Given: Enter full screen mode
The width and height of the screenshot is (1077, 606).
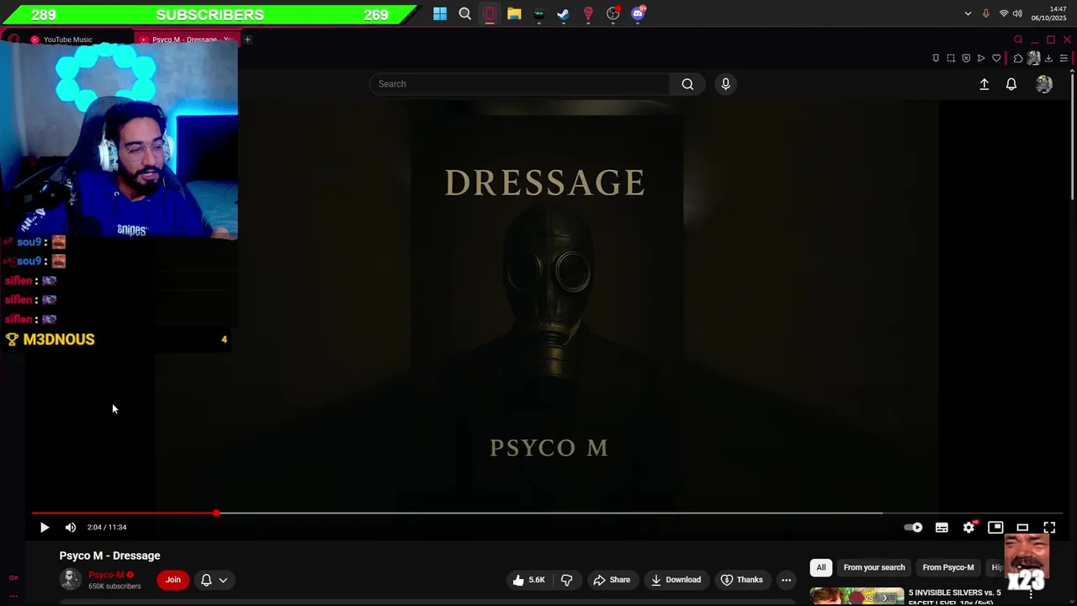Looking at the screenshot, I should [1049, 528].
